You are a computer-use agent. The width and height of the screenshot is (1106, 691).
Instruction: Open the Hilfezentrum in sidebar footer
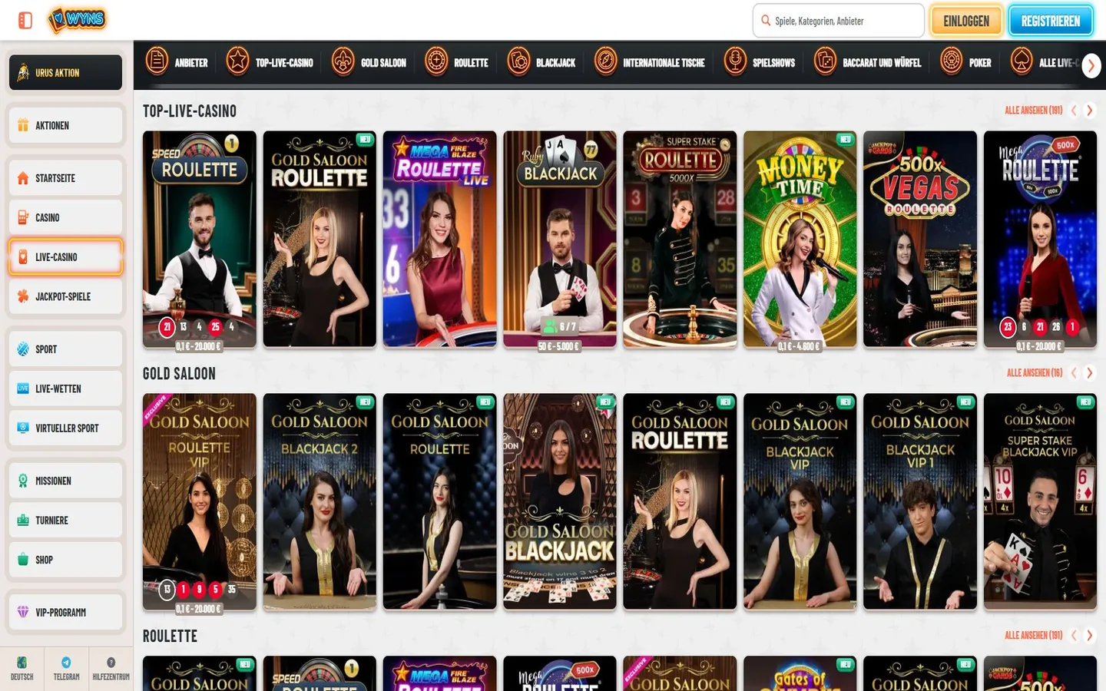pos(111,668)
